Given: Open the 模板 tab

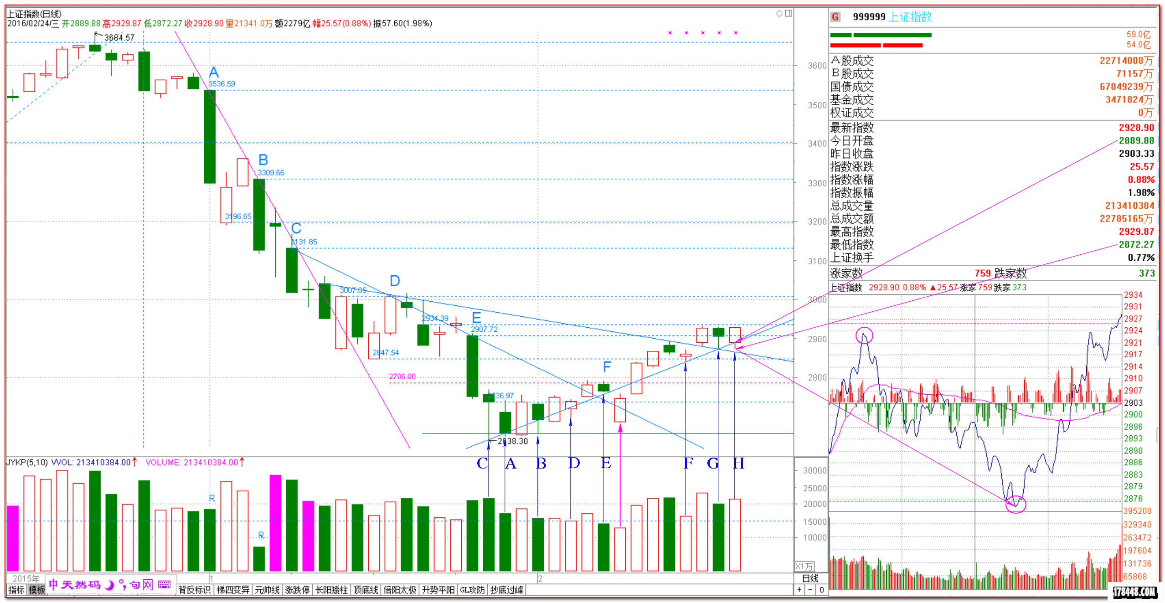Looking at the screenshot, I should pos(36,589).
